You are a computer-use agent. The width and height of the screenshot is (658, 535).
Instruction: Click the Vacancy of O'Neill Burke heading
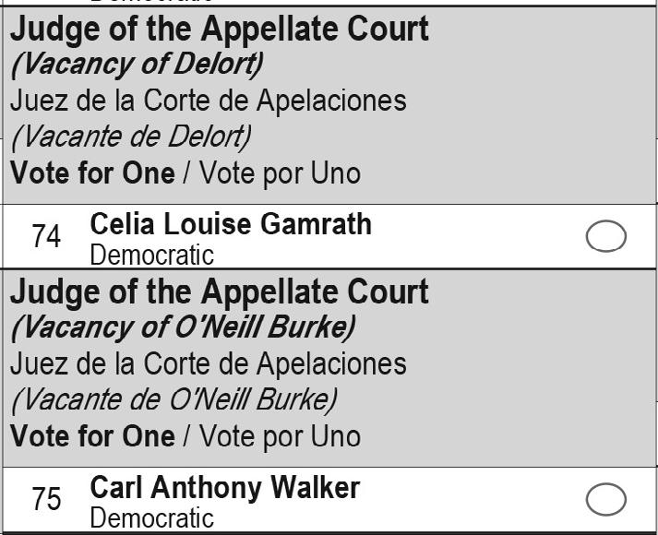coord(184,327)
